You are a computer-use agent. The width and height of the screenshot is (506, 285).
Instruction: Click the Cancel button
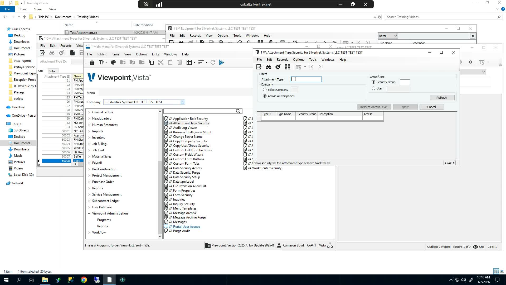click(x=432, y=107)
